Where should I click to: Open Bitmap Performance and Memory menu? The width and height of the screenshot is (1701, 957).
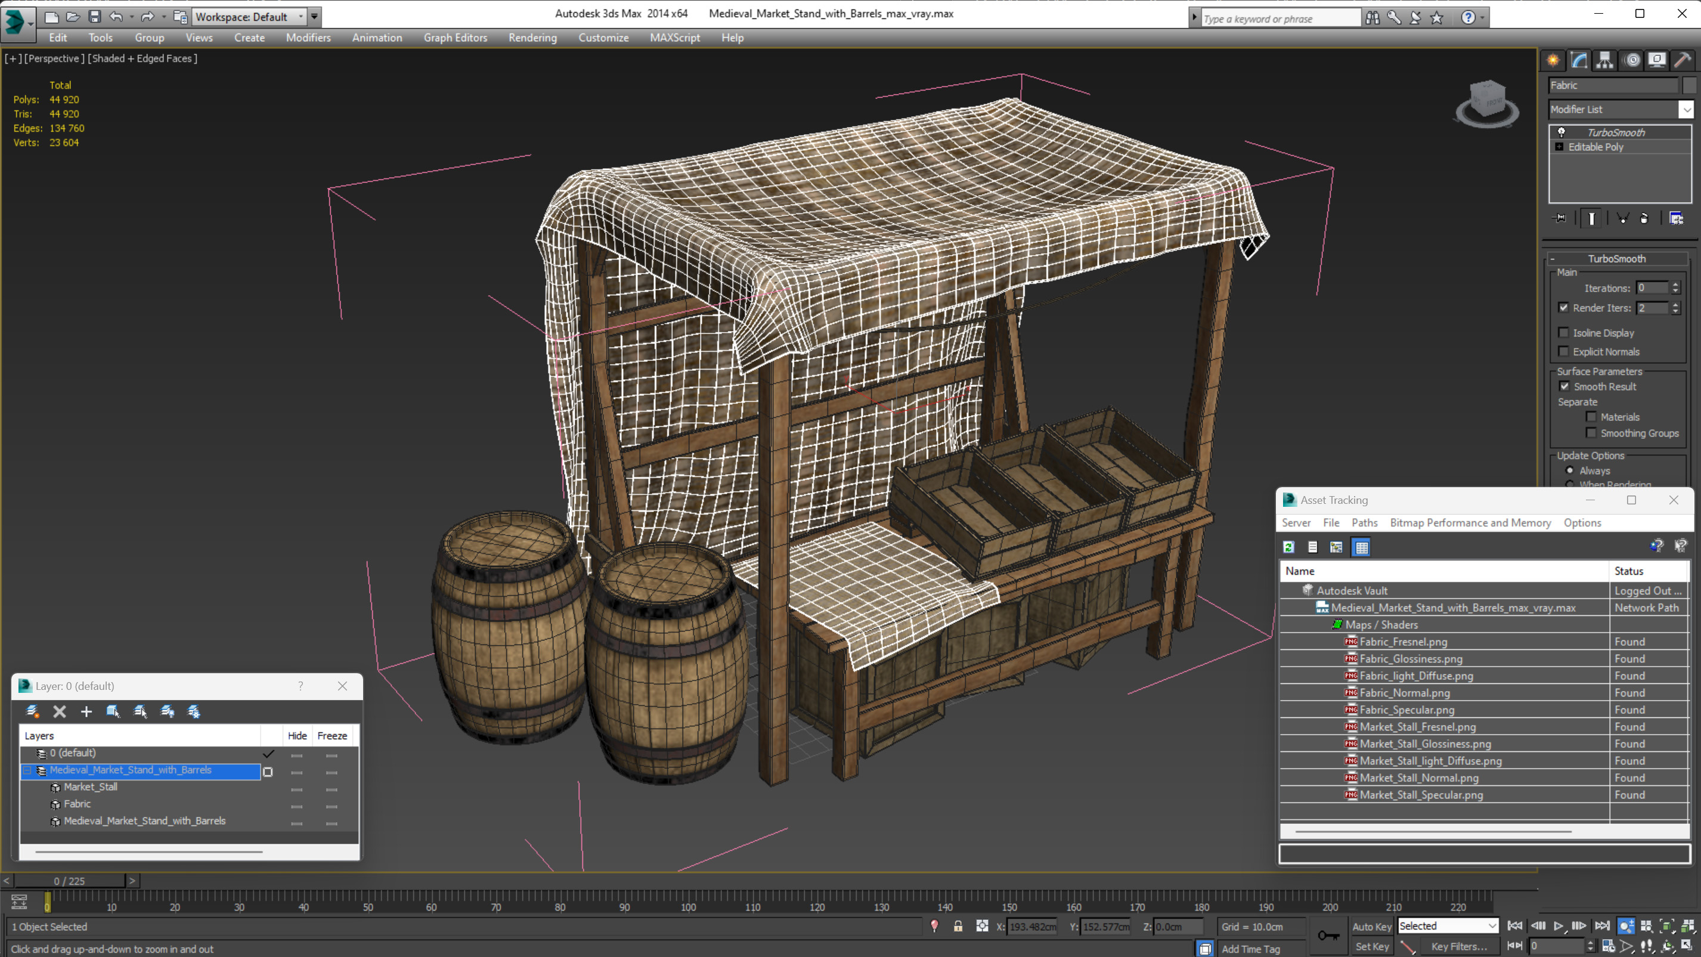pos(1470,522)
